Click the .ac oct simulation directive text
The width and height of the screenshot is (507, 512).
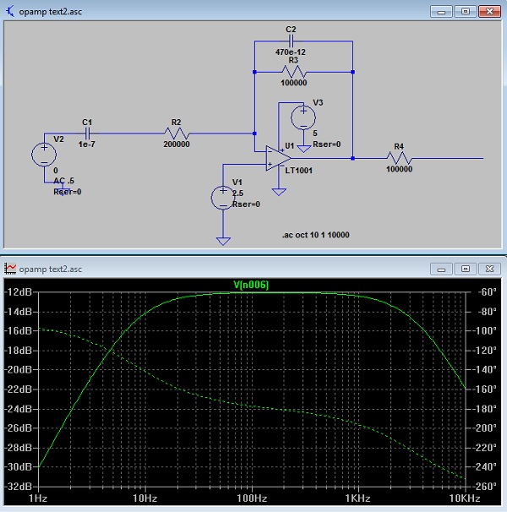tap(316, 235)
